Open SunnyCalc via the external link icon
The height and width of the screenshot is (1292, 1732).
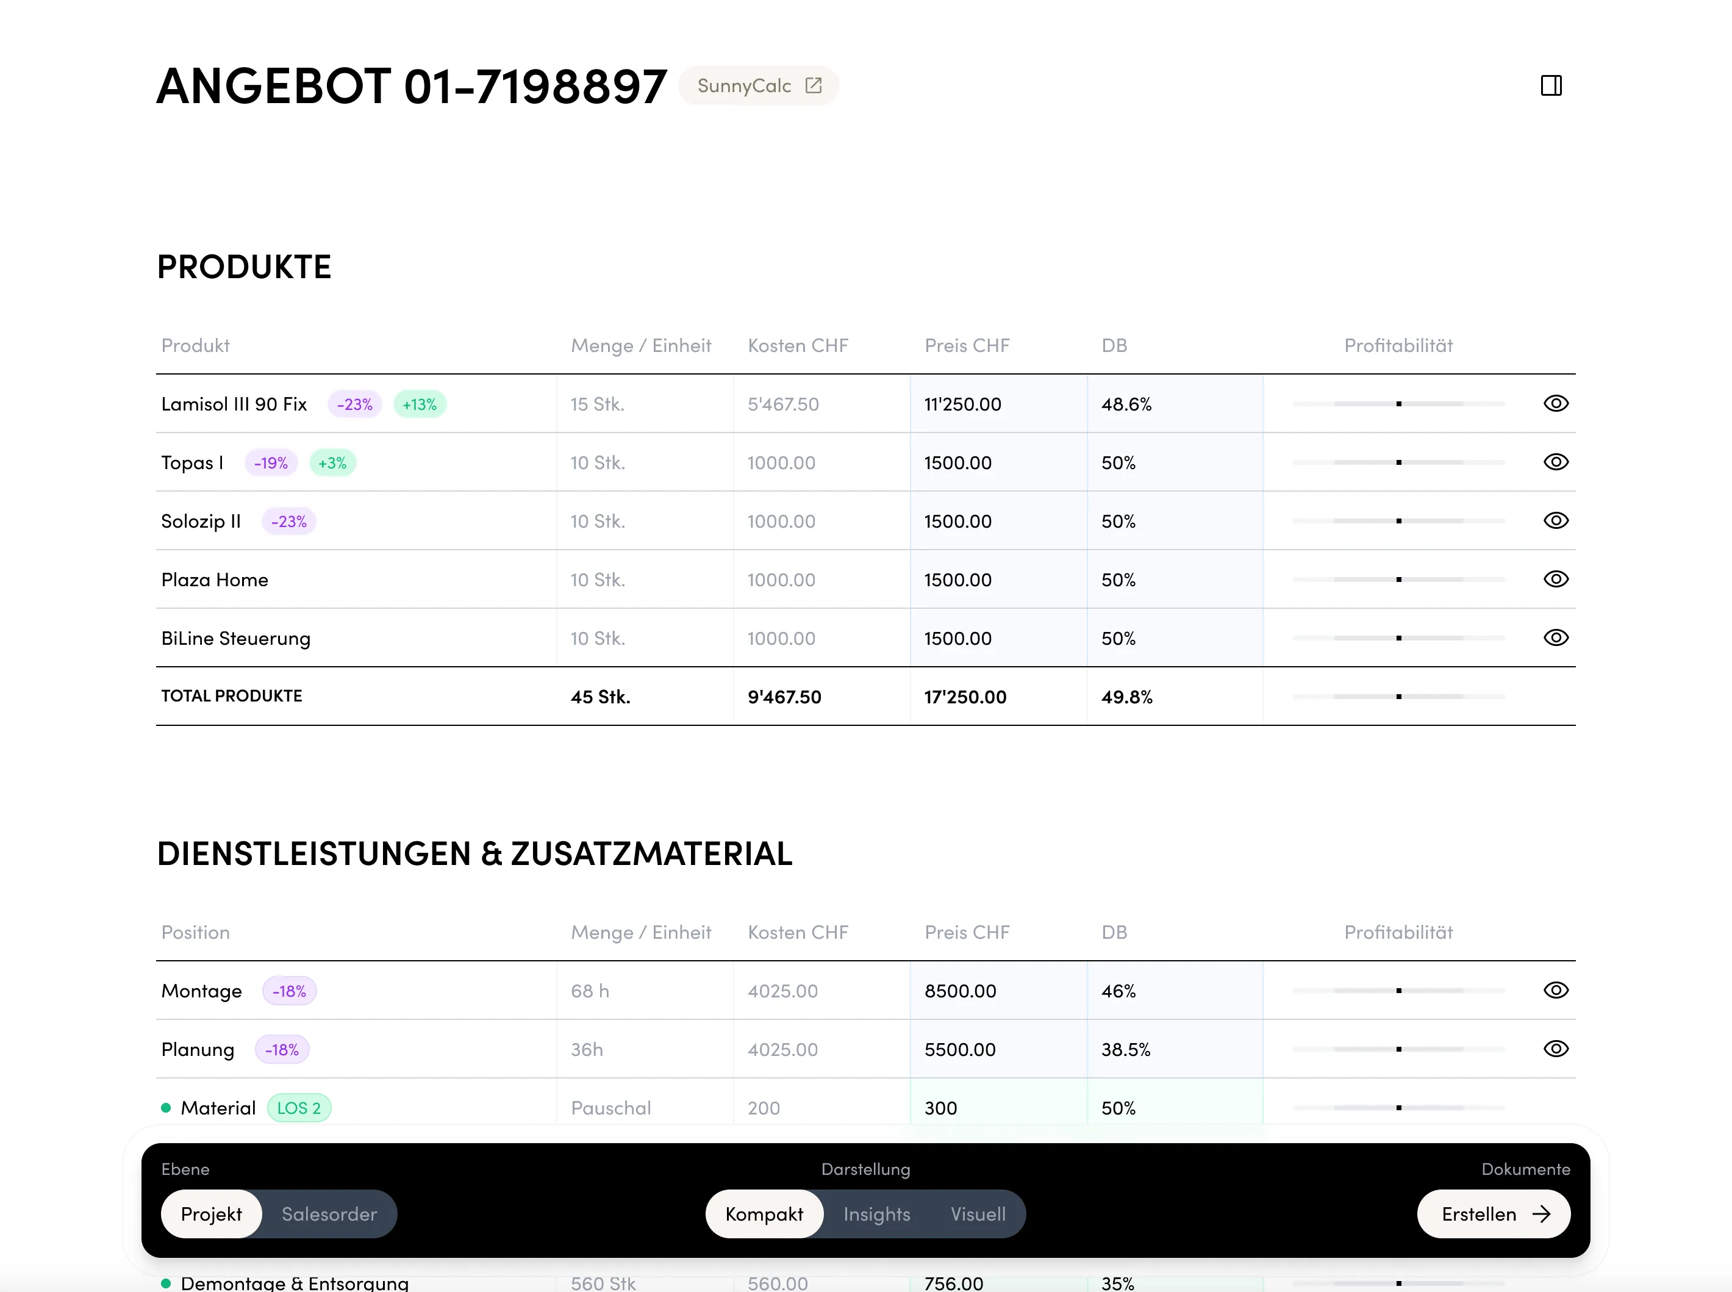814,85
